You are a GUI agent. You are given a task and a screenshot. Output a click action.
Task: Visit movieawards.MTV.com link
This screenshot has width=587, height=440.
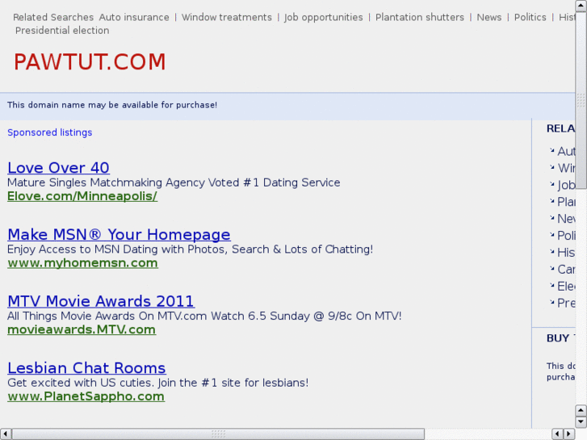82,329
